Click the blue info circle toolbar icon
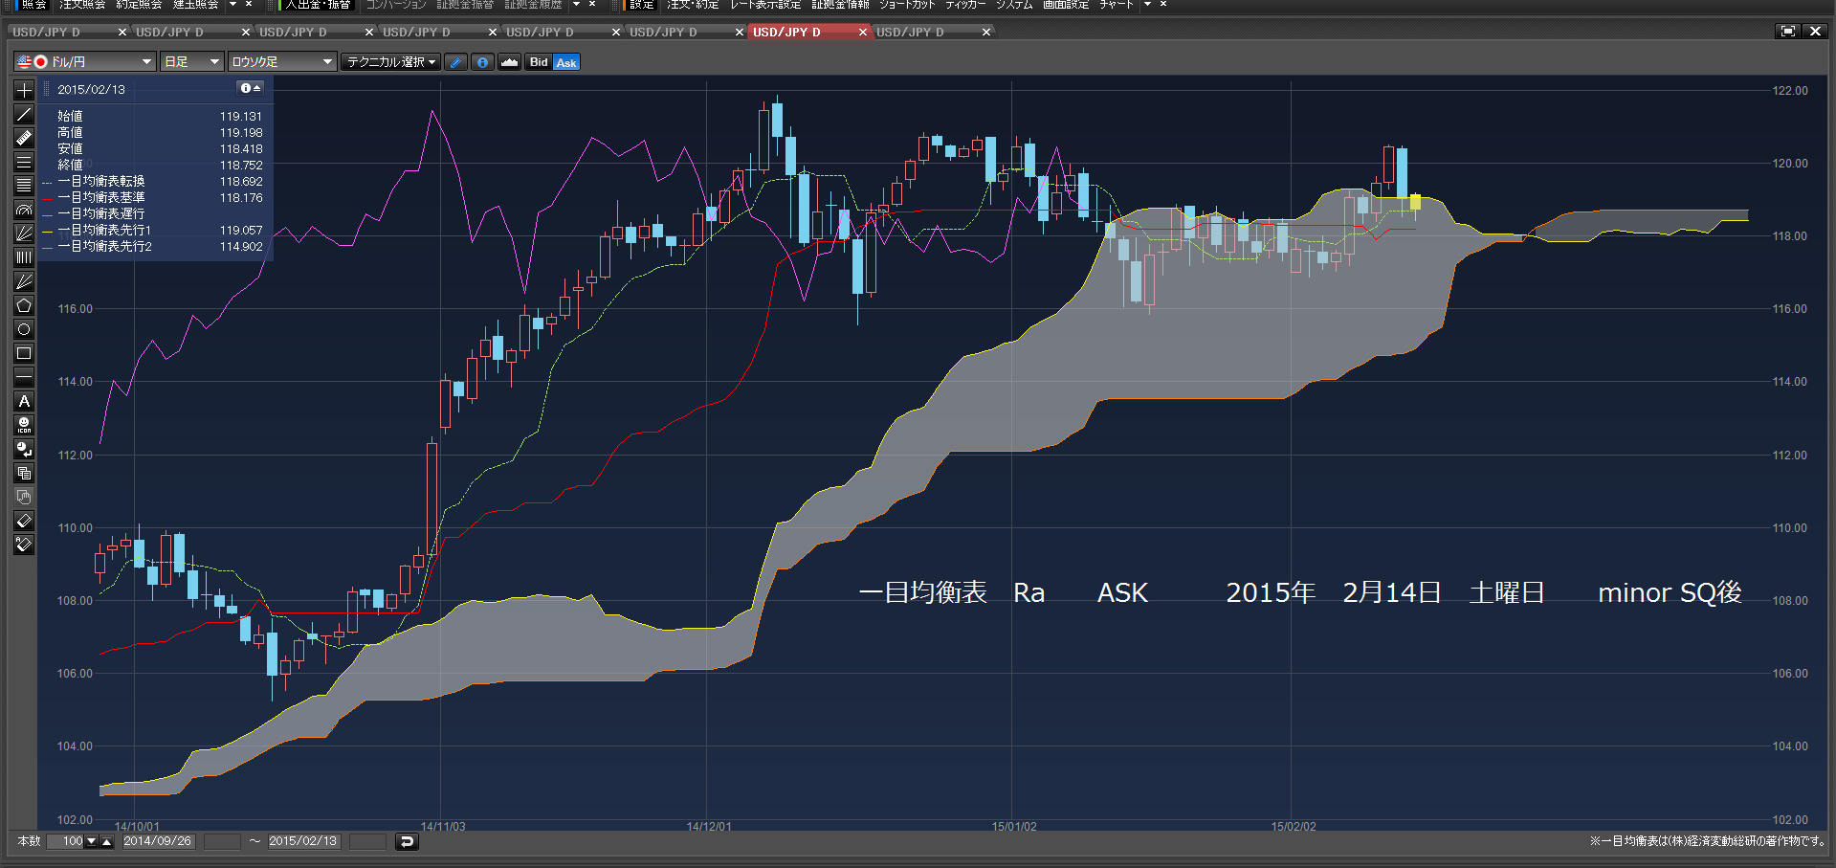The height and width of the screenshot is (868, 1836). click(482, 62)
